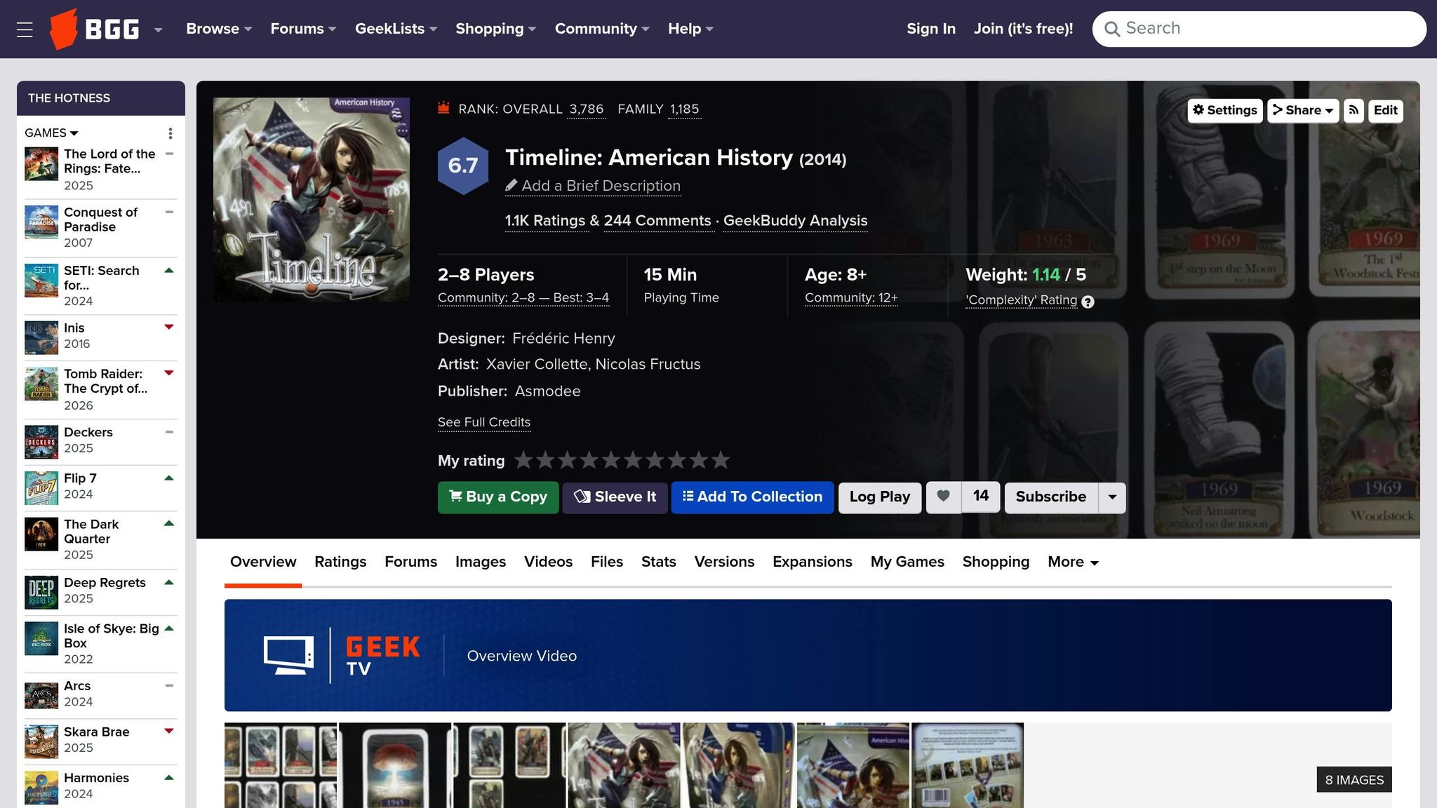Click the family rank 1,185 link
1437x808 pixels.
pos(684,109)
